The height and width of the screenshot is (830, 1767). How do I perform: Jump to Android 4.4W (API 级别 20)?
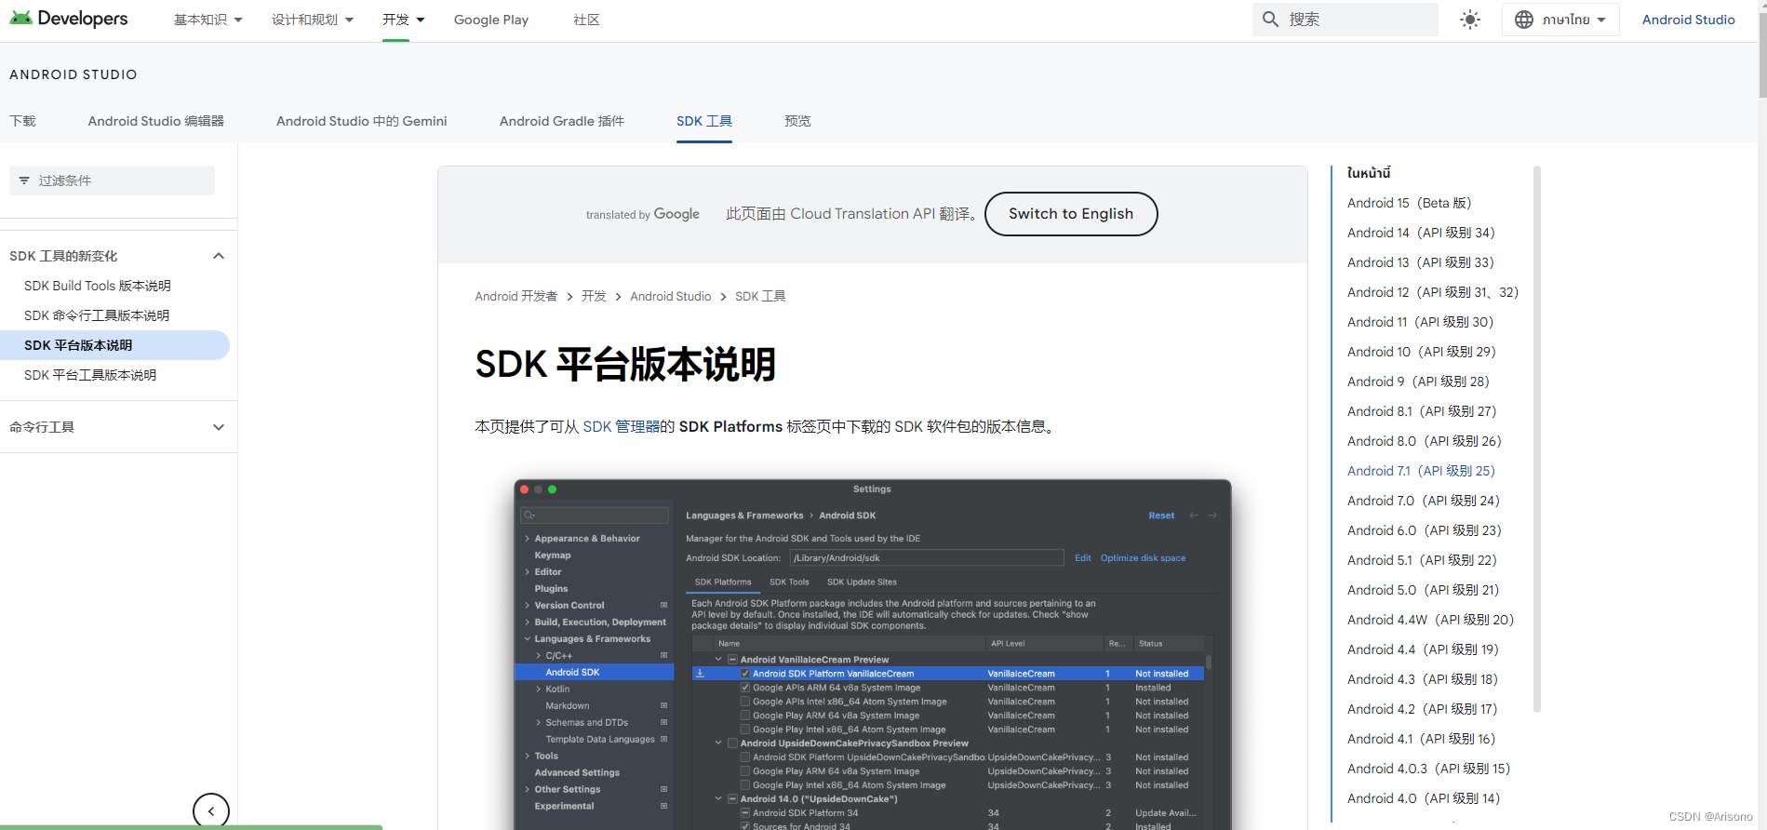coord(1430,620)
